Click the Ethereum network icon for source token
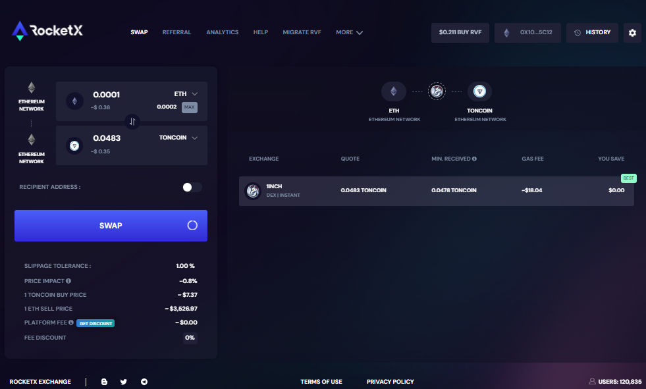Screen dimensions: 646x389 (x=32, y=88)
